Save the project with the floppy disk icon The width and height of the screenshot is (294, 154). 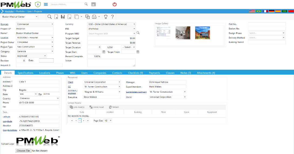[63, 17]
